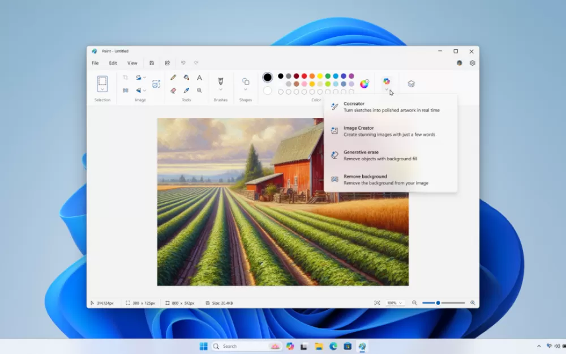Pick the red color swatch

(305, 76)
